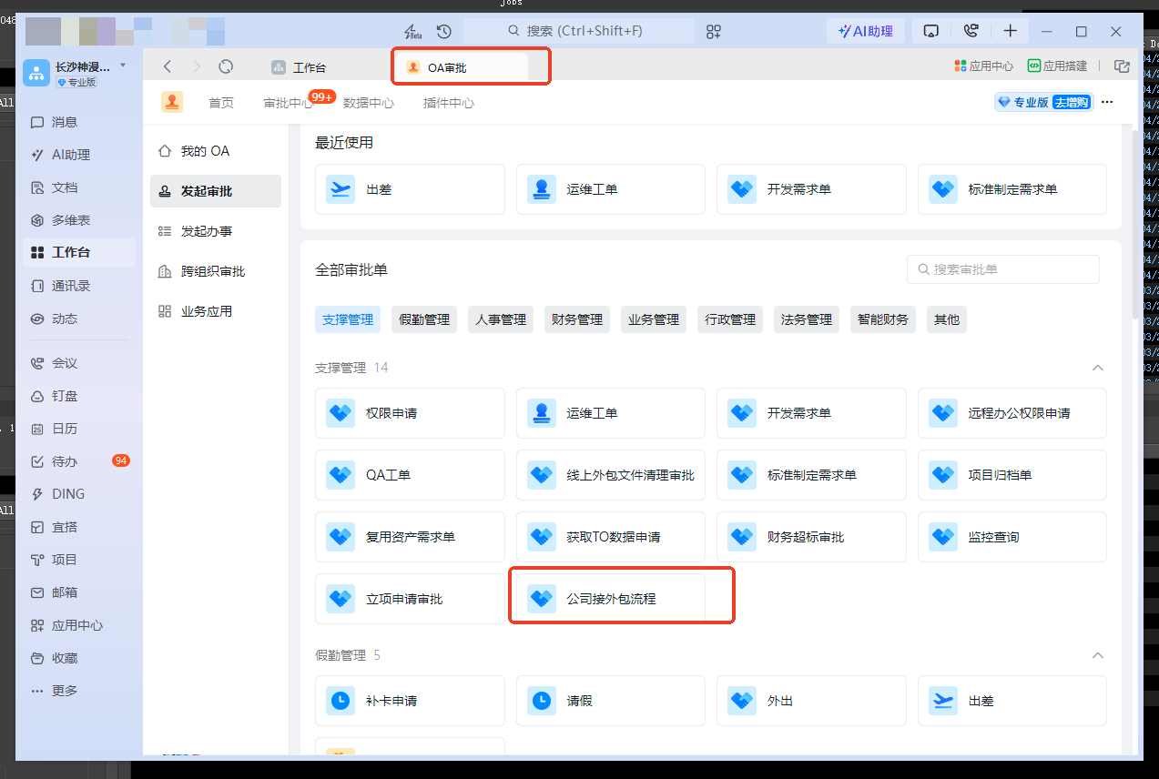Select the 人事管理 category filter

501,319
